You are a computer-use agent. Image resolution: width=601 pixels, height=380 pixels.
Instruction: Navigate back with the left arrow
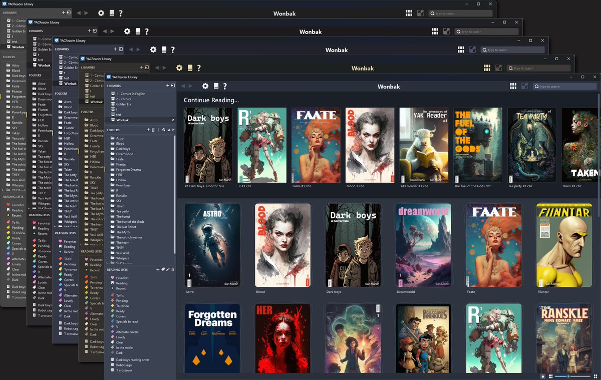coord(183,86)
